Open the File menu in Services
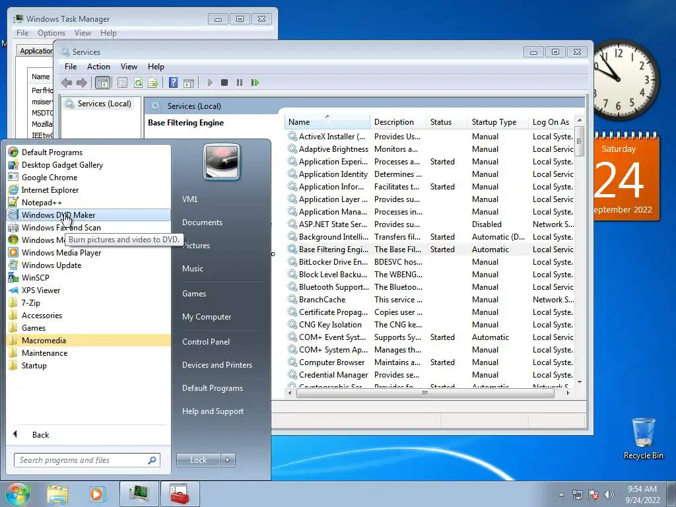This screenshot has width=676, height=507. [x=70, y=67]
